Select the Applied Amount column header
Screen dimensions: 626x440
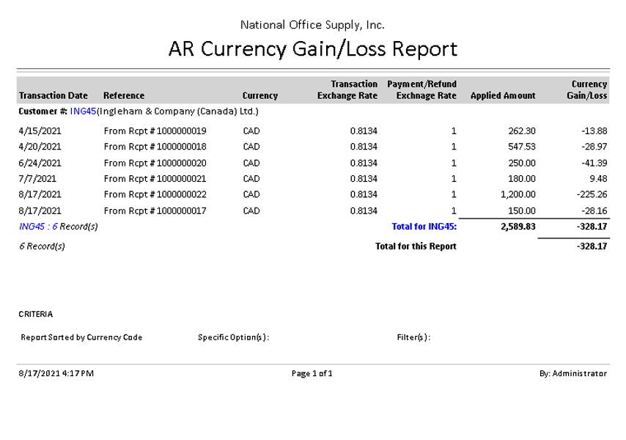coord(503,95)
